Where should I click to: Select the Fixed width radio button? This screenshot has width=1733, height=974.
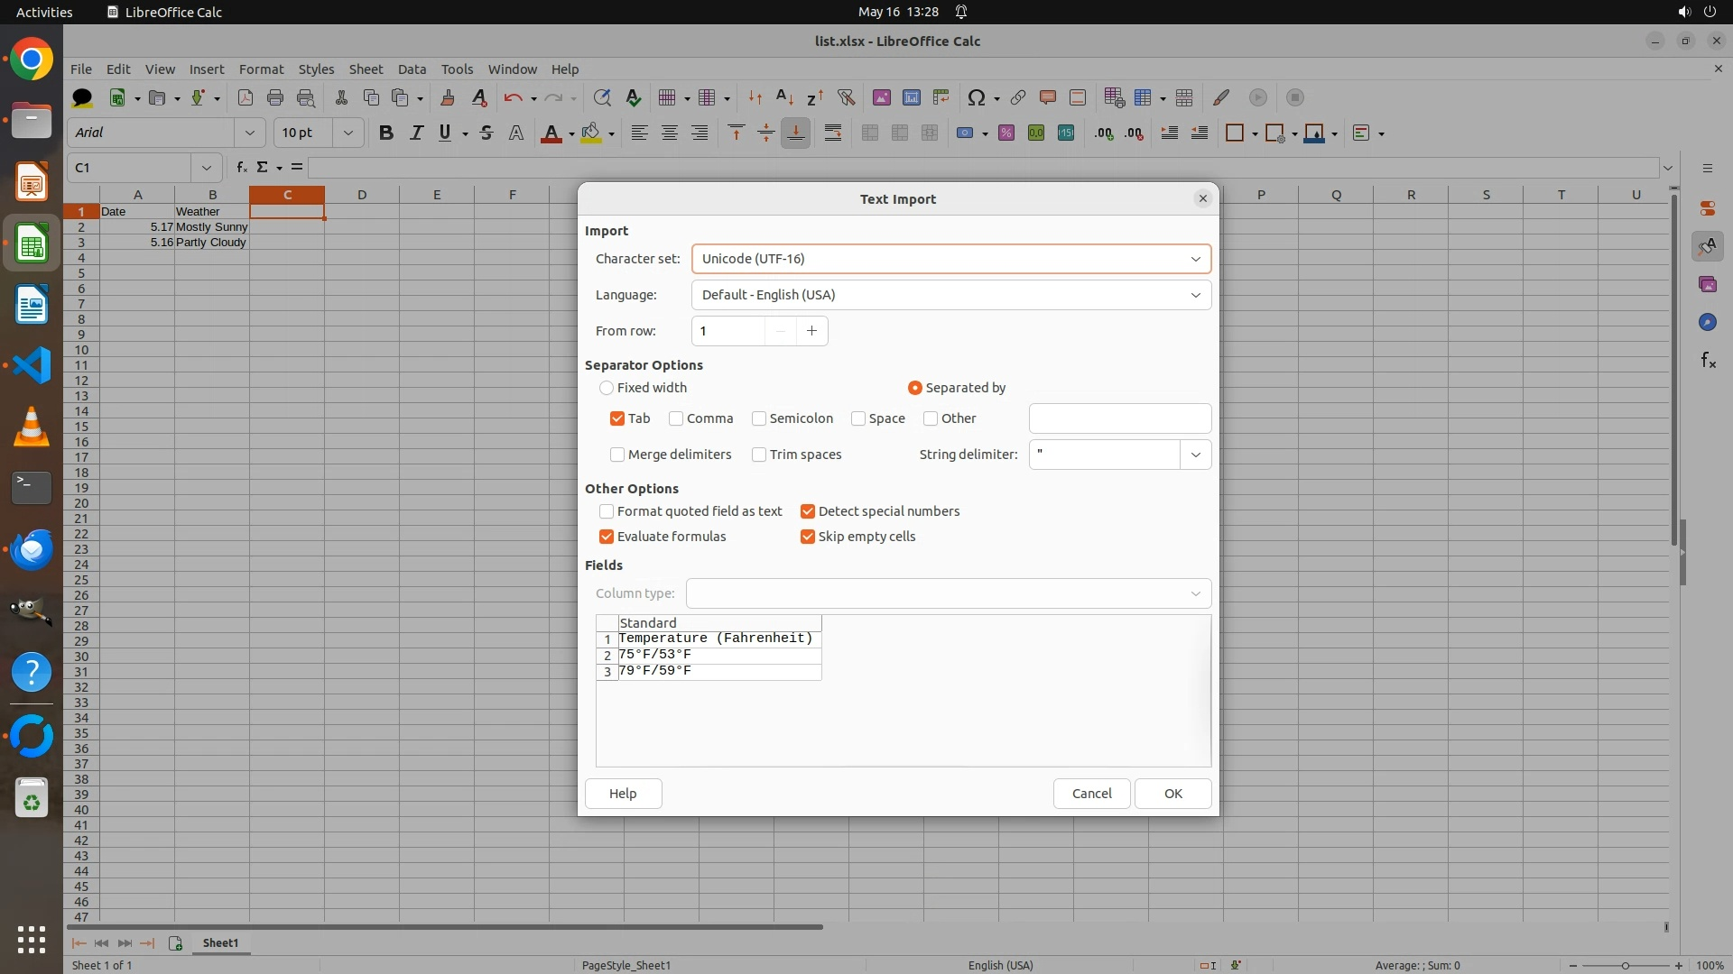pos(607,388)
